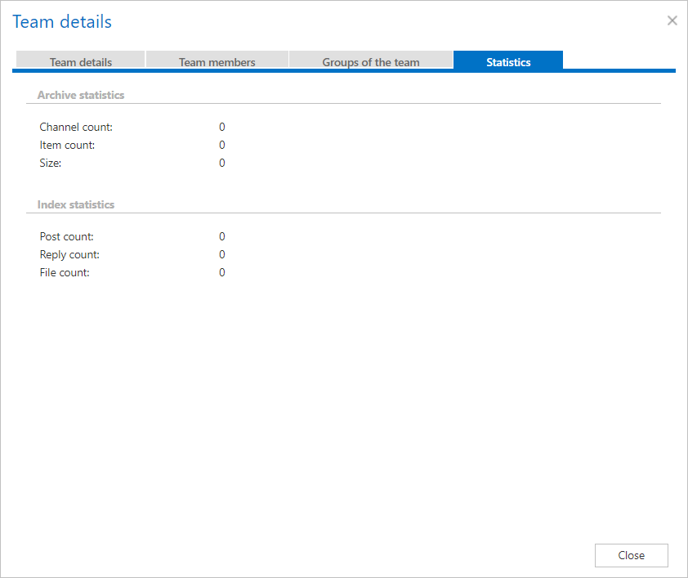Select the Size value
This screenshot has height=578, width=688.
tap(221, 164)
